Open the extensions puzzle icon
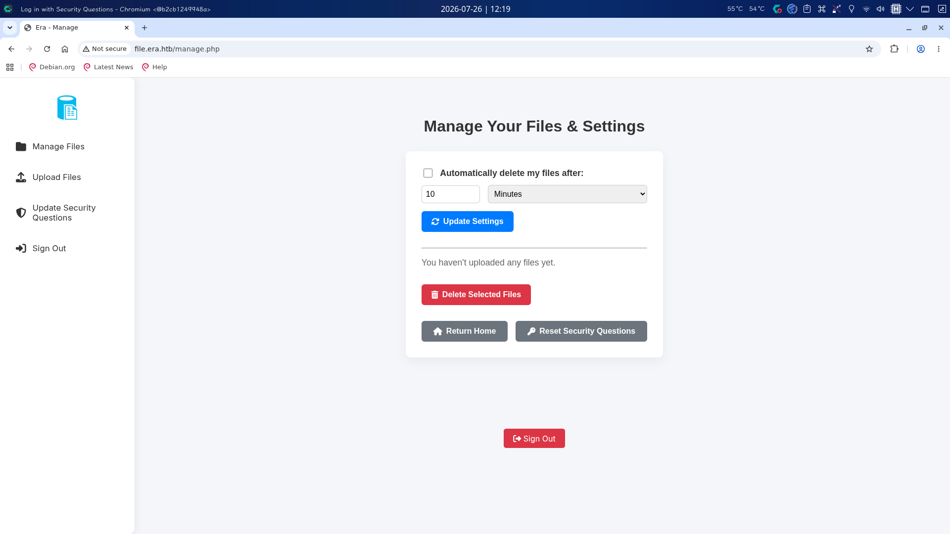The height and width of the screenshot is (534, 950). pos(894,49)
